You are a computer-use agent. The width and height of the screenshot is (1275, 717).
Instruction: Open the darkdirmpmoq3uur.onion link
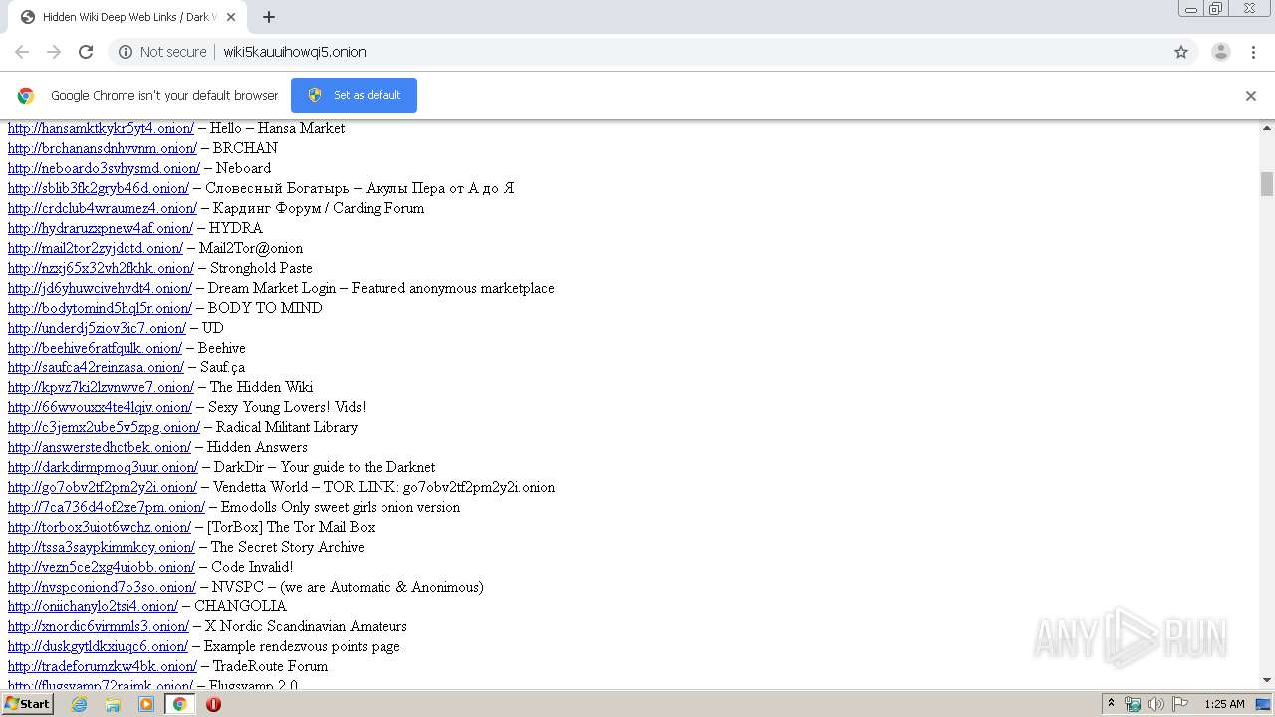[x=103, y=467]
